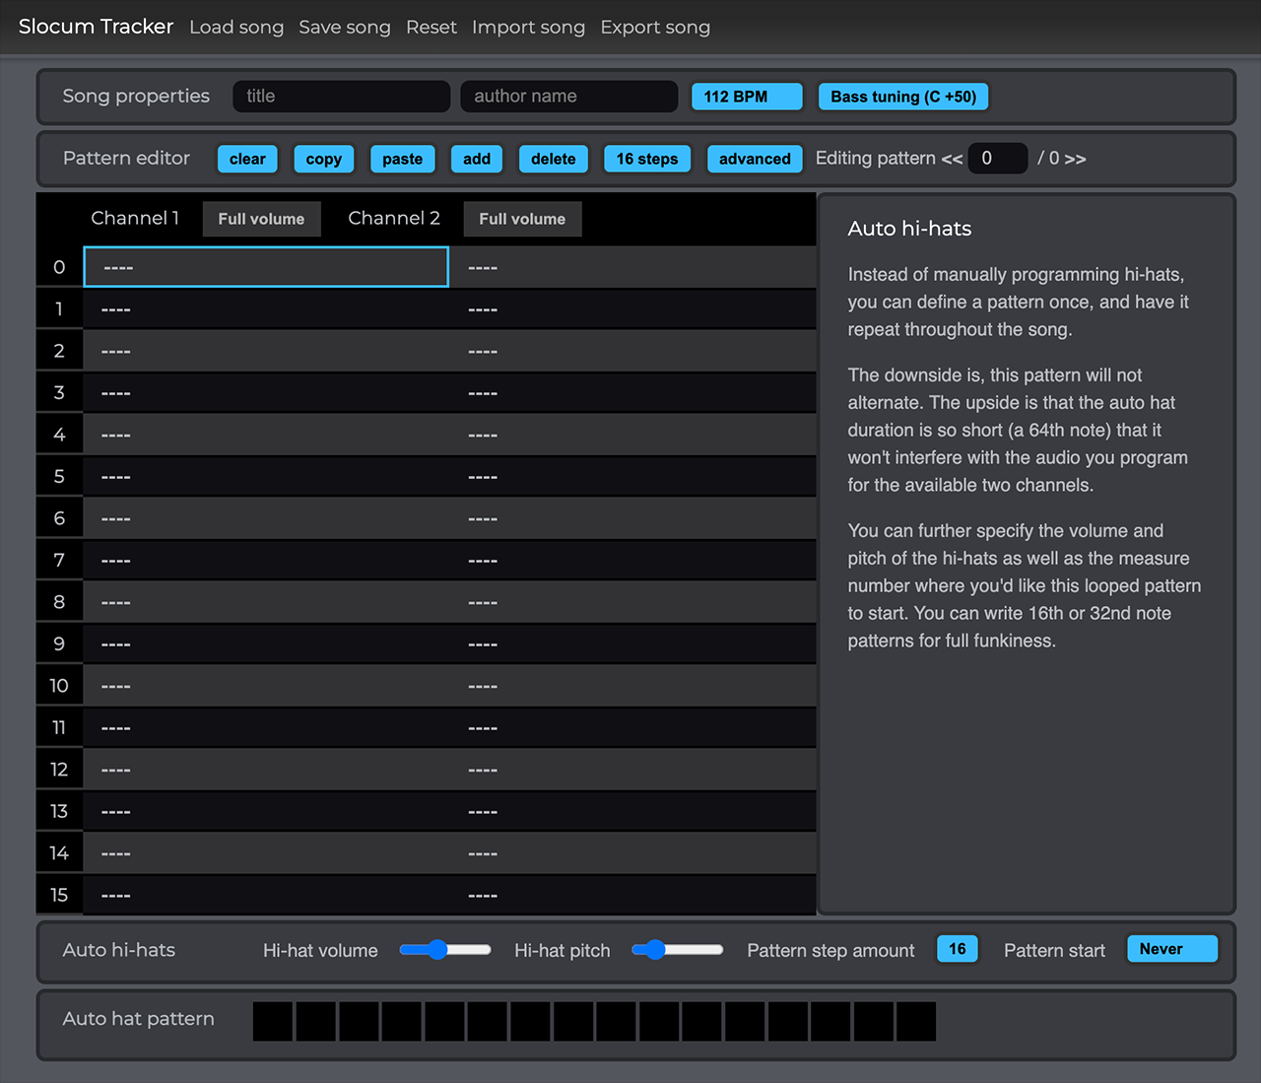Toggle ninth auto hat pattern step
Image resolution: width=1261 pixels, height=1083 pixels.
(x=616, y=1022)
